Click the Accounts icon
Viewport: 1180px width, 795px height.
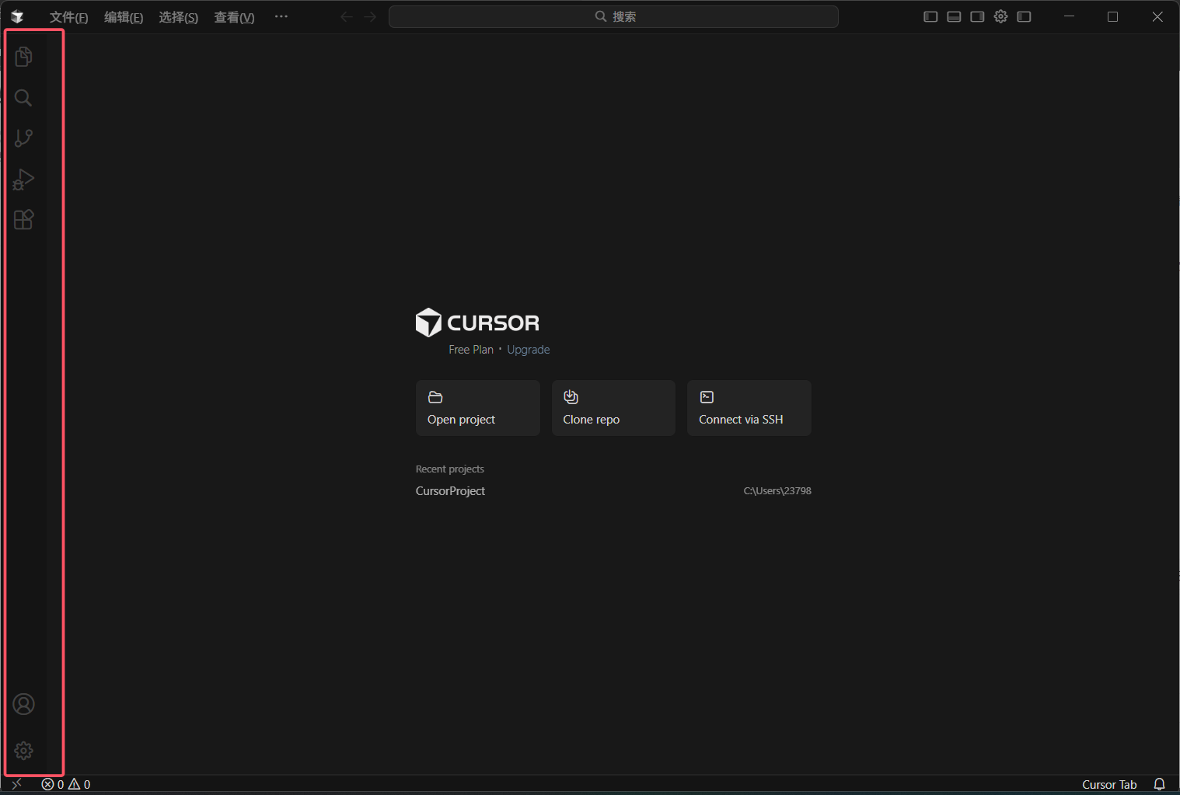click(x=23, y=703)
